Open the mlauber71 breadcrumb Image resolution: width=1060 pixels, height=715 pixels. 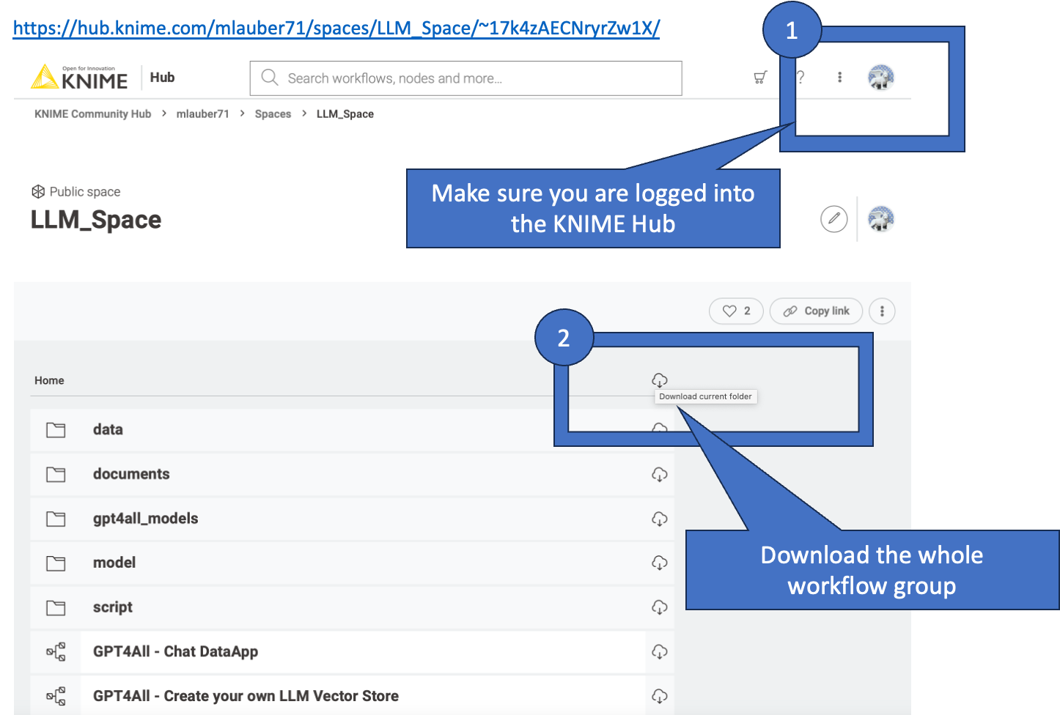pyautogui.click(x=202, y=114)
